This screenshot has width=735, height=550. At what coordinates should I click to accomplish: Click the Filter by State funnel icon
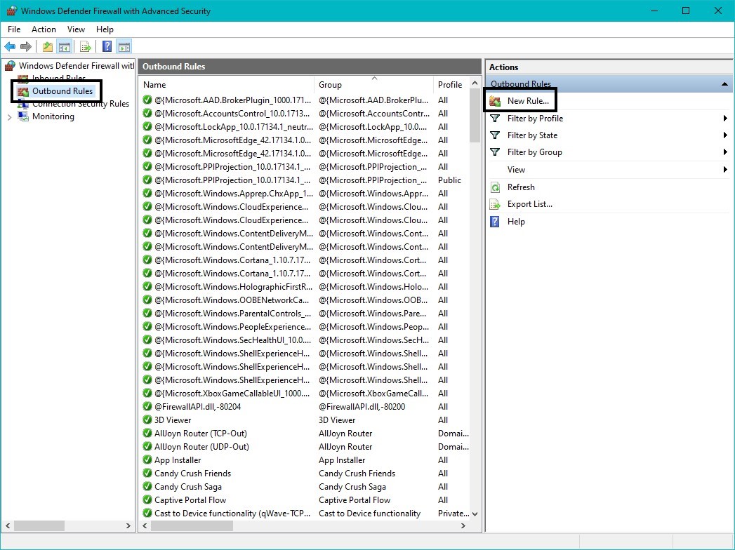(494, 135)
